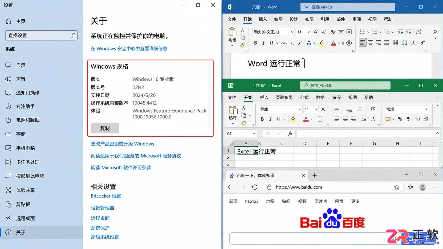The image size is (443, 249).
Task: Open a new browser tab
Action: (314, 176)
